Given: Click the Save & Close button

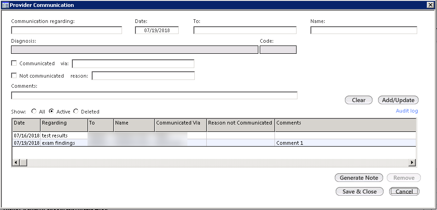Looking at the screenshot, I should [x=360, y=191].
